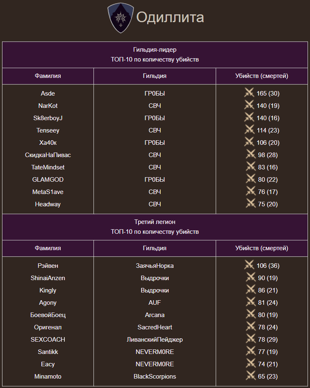Click crossed swords icon beside Asde's 165 kills
This screenshot has height=388, width=310.
coord(249,93)
